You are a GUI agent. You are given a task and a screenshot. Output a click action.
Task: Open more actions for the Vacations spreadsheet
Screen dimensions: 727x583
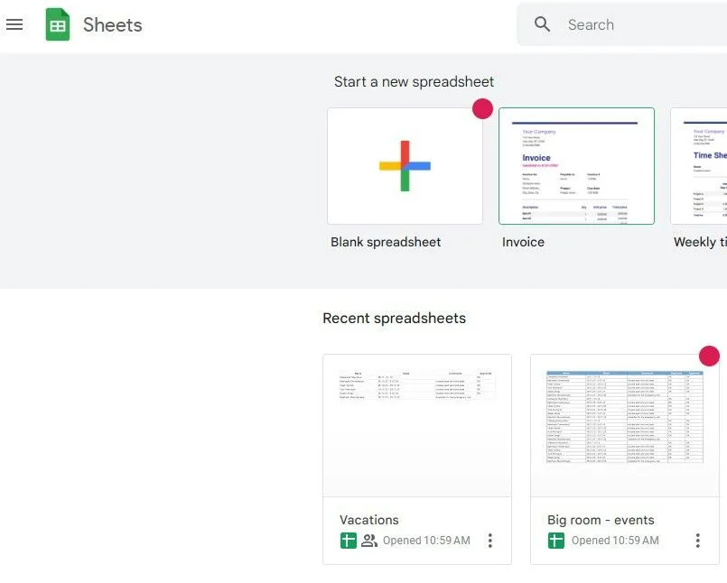[x=490, y=540]
